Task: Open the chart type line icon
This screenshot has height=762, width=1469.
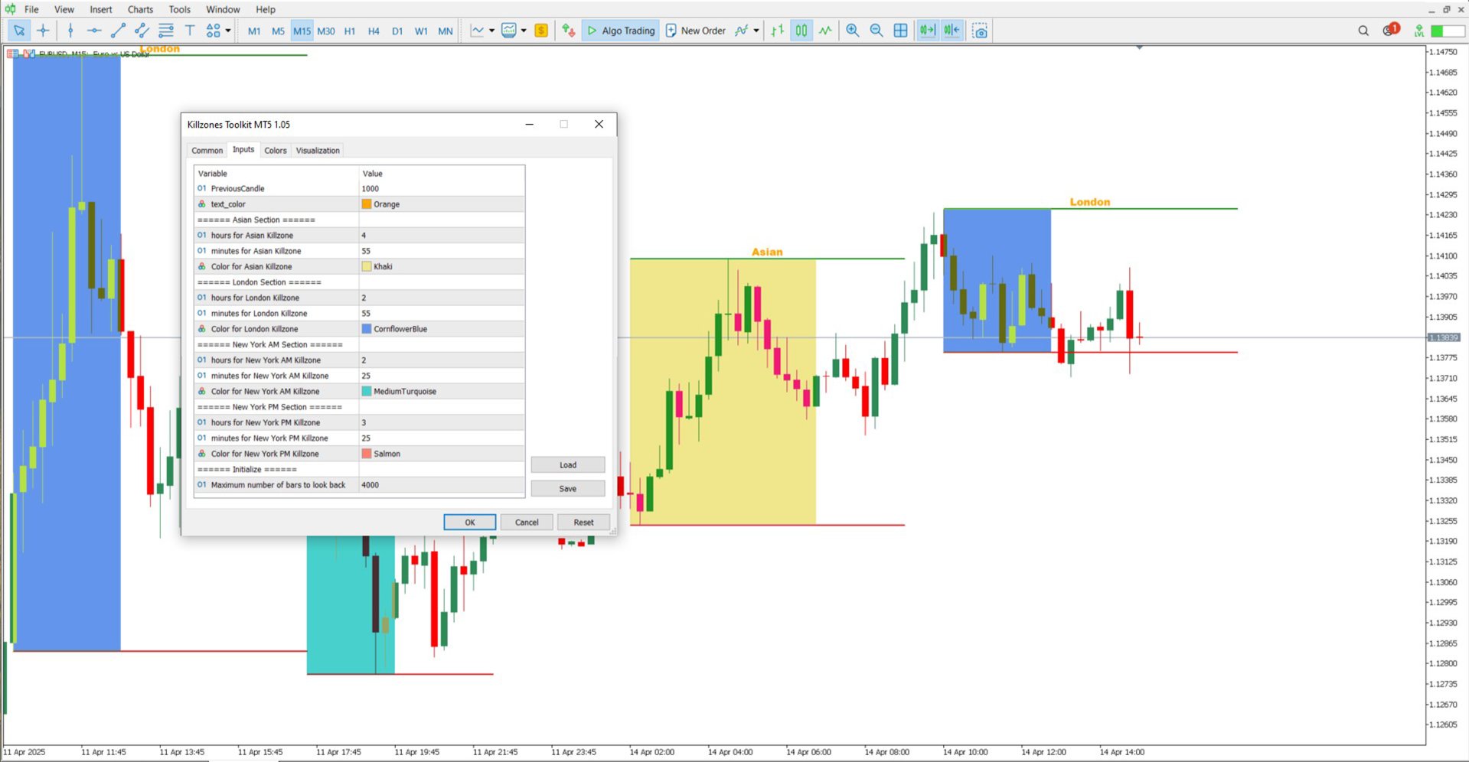Action: point(478,31)
